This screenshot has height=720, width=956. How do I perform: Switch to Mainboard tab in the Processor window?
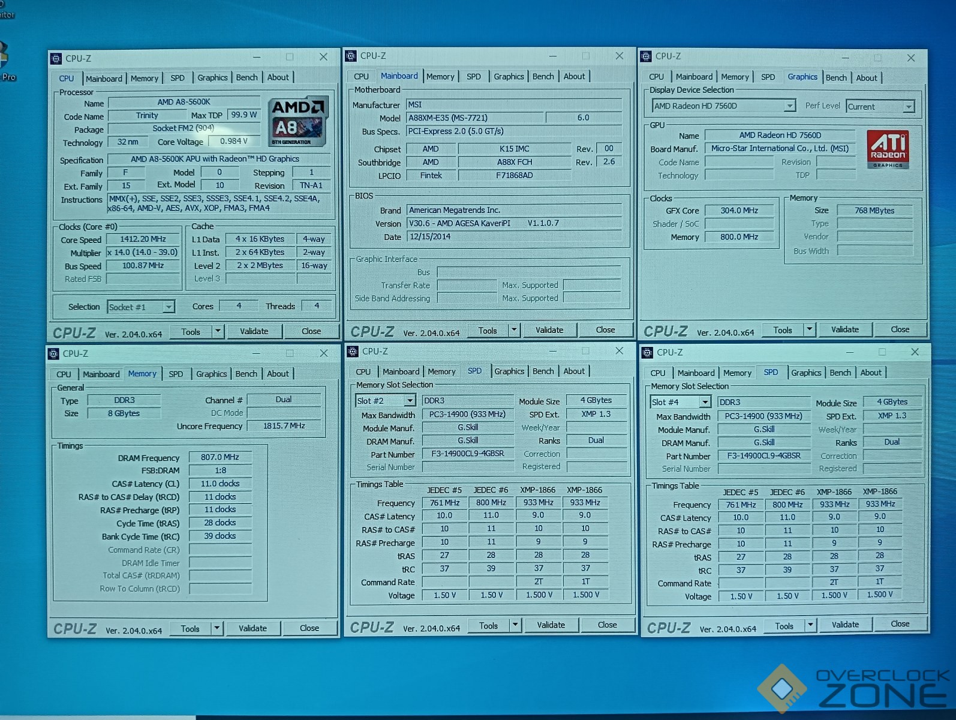coord(104,79)
